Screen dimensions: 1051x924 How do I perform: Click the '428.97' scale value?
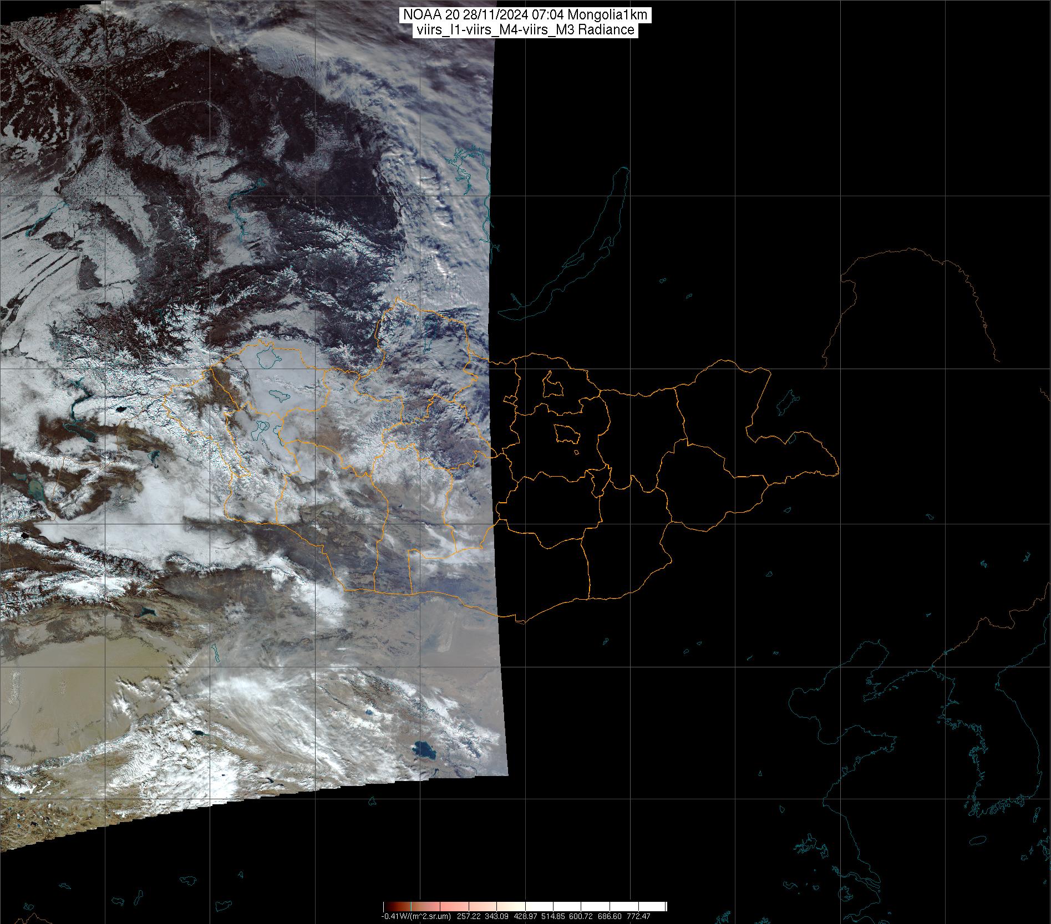pos(525,916)
